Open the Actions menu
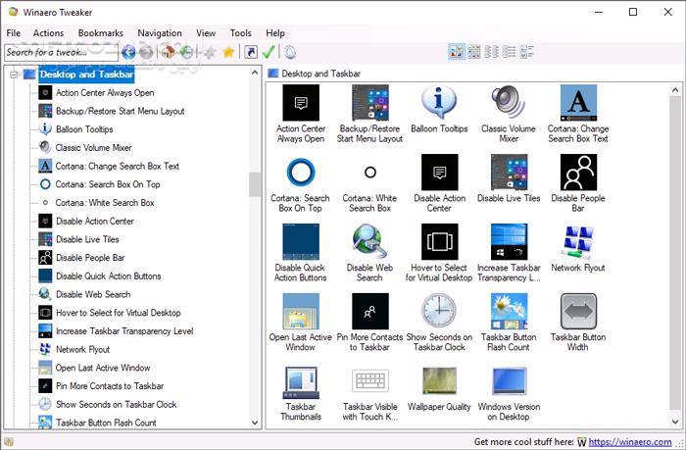The height and width of the screenshot is (450, 686). click(x=48, y=32)
